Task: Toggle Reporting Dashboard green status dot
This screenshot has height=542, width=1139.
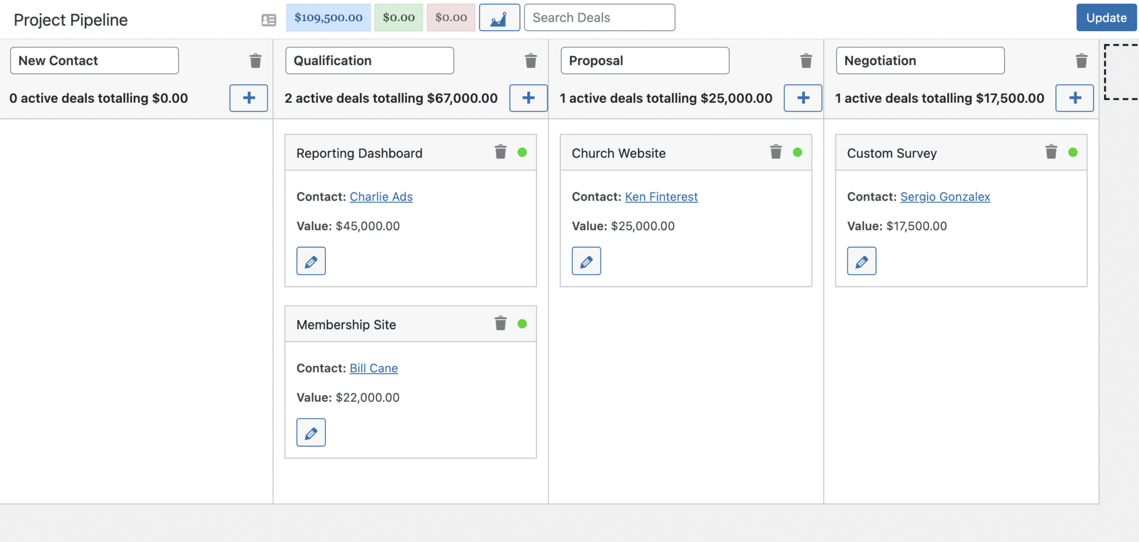Action: tap(522, 152)
